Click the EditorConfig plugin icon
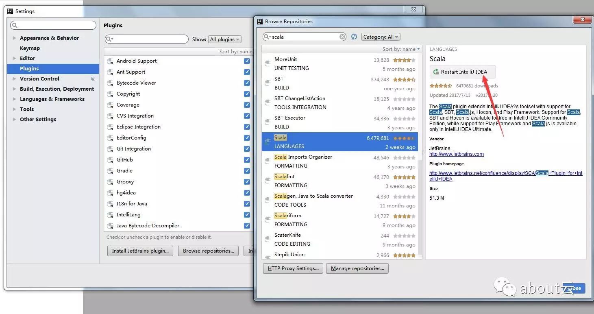Image resolution: width=594 pixels, height=314 pixels. click(110, 138)
